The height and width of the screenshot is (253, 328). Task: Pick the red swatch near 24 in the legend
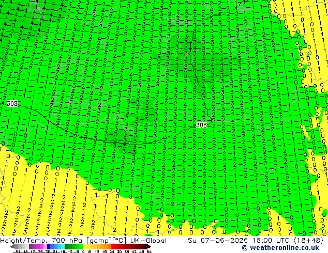(x=113, y=246)
